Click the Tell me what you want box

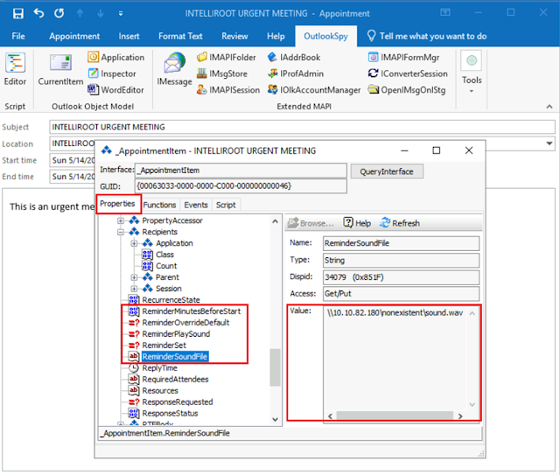pos(427,36)
